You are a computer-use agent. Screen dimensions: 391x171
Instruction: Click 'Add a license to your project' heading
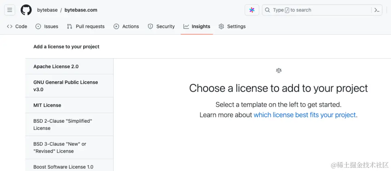click(x=66, y=47)
